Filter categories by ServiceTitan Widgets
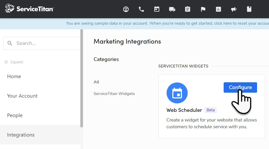This screenshot has height=149, width=269. 114,93
